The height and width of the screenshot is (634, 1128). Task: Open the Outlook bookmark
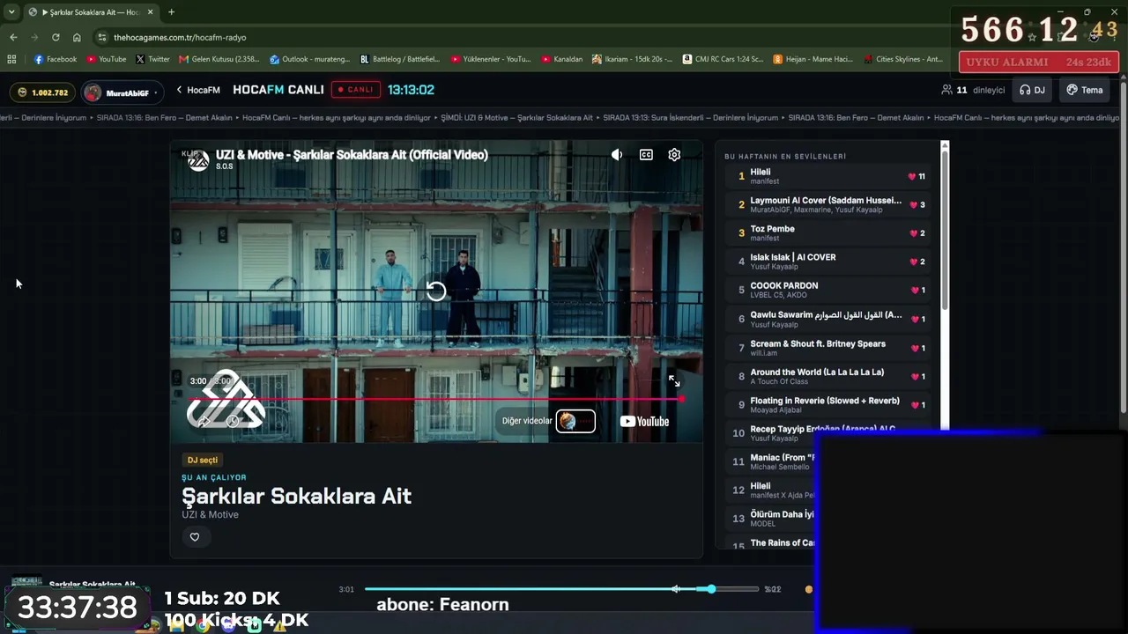pos(309,60)
